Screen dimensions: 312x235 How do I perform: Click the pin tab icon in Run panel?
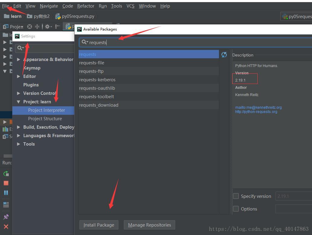coord(6,217)
